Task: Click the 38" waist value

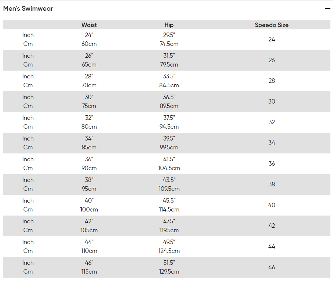Action: 89,180
